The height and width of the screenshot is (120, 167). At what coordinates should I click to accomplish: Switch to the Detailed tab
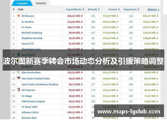[41, 3]
